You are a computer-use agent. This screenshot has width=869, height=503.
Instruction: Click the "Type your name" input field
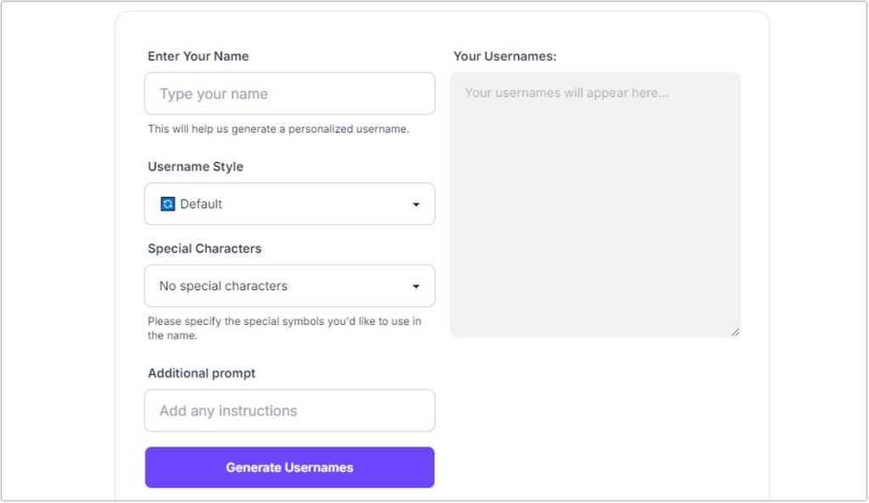click(289, 93)
